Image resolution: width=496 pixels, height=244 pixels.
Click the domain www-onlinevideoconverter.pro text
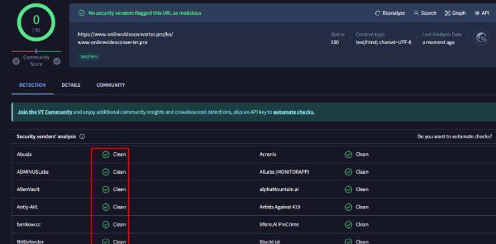112,42
